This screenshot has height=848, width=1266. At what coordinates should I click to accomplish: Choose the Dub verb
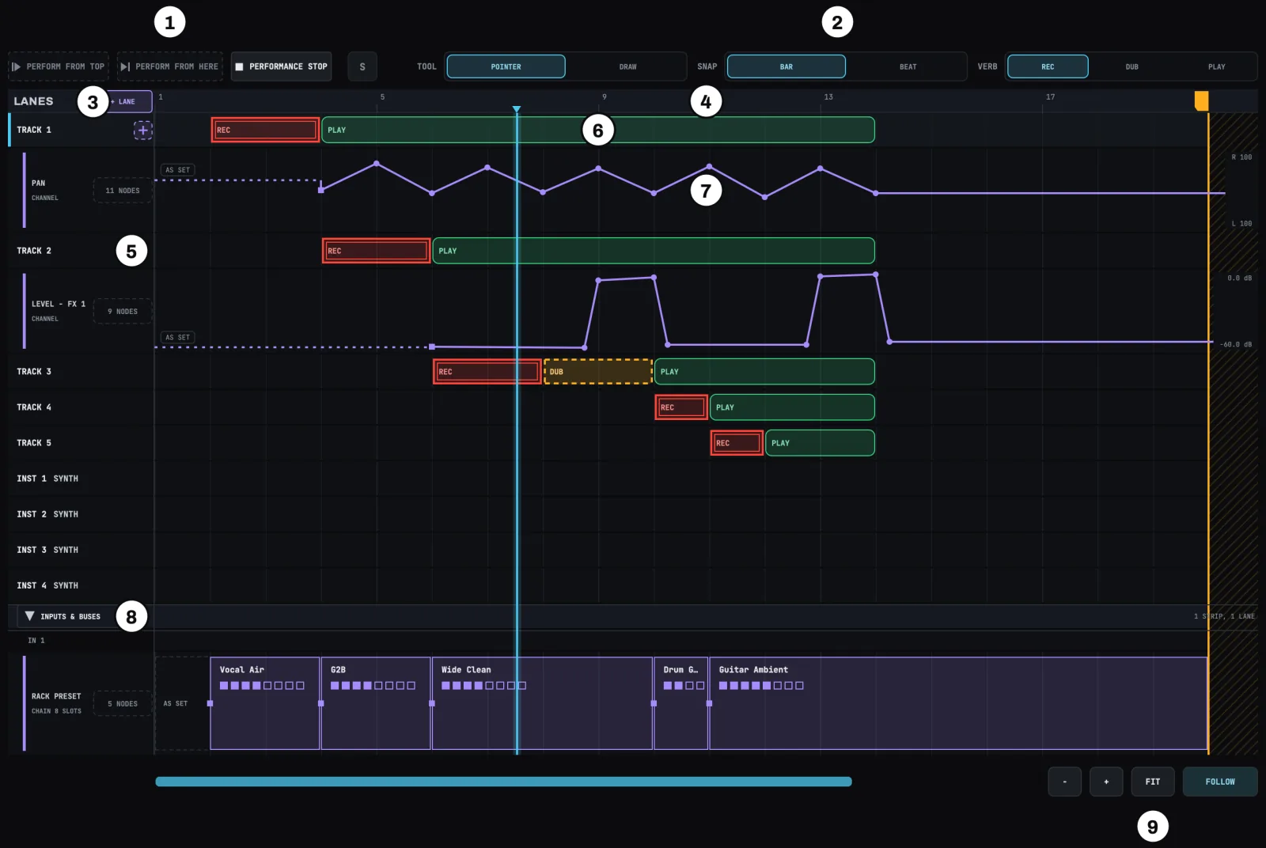1131,66
